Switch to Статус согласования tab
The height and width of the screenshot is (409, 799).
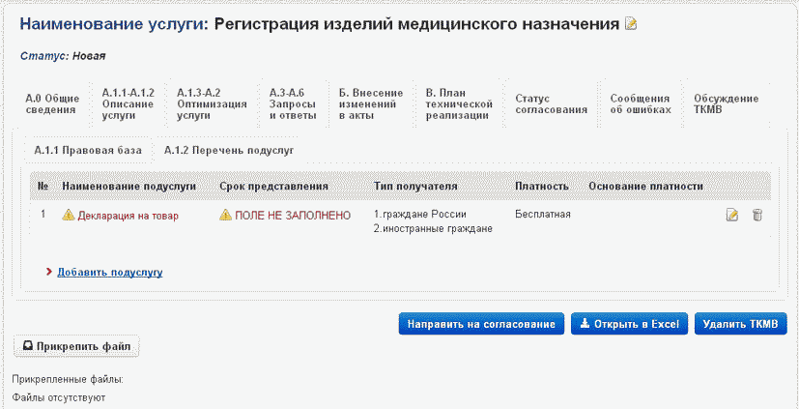coord(551,103)
